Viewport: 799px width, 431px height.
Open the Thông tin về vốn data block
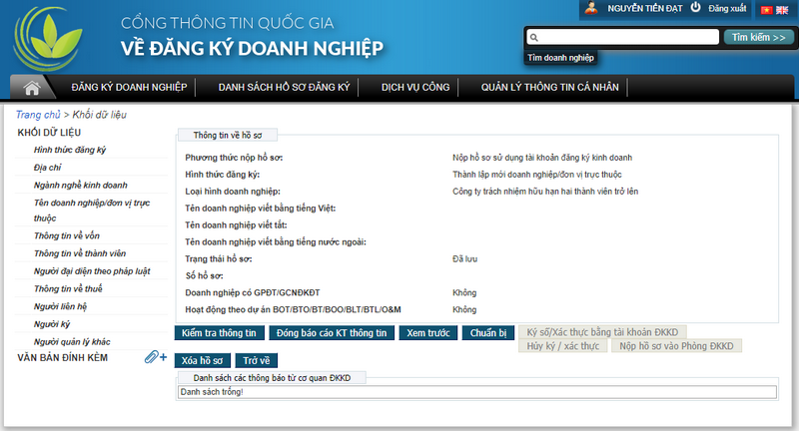67,235
